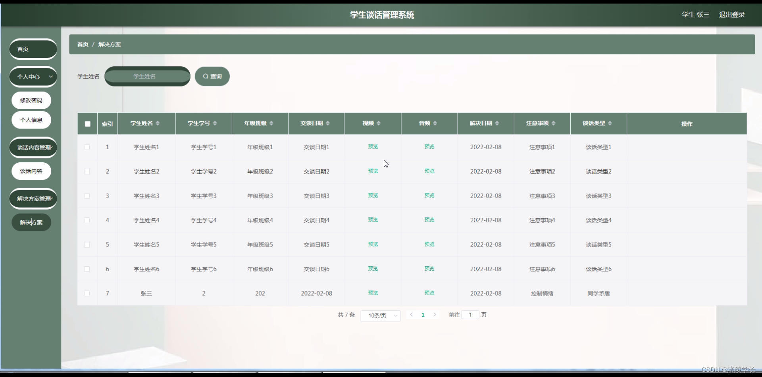Click 退出登录 to log out
The height and width of the screenshot is (377, 762).
(732, 15)
